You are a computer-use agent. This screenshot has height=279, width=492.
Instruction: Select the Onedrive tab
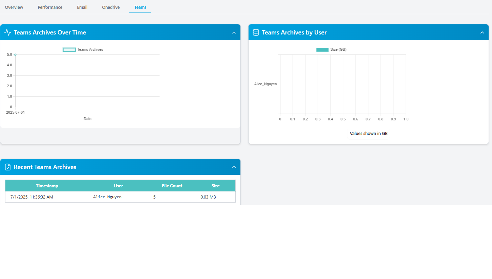coord(111,7)
